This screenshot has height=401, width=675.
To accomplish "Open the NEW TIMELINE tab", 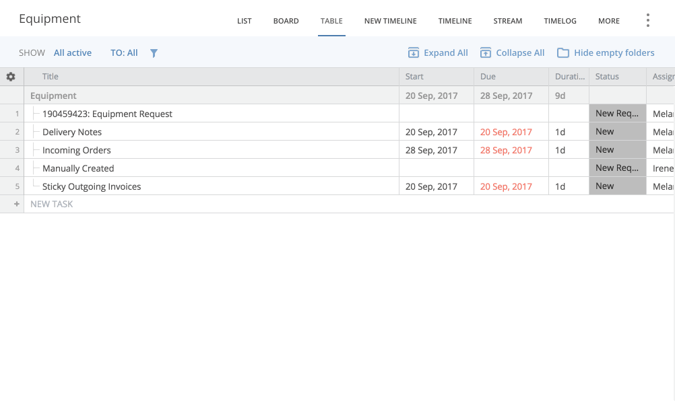I will (x=390, y=21).
